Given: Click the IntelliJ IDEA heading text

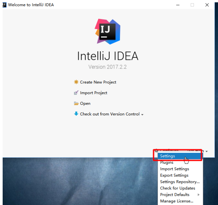Looking at the screenshot, I should coord(108,56).
